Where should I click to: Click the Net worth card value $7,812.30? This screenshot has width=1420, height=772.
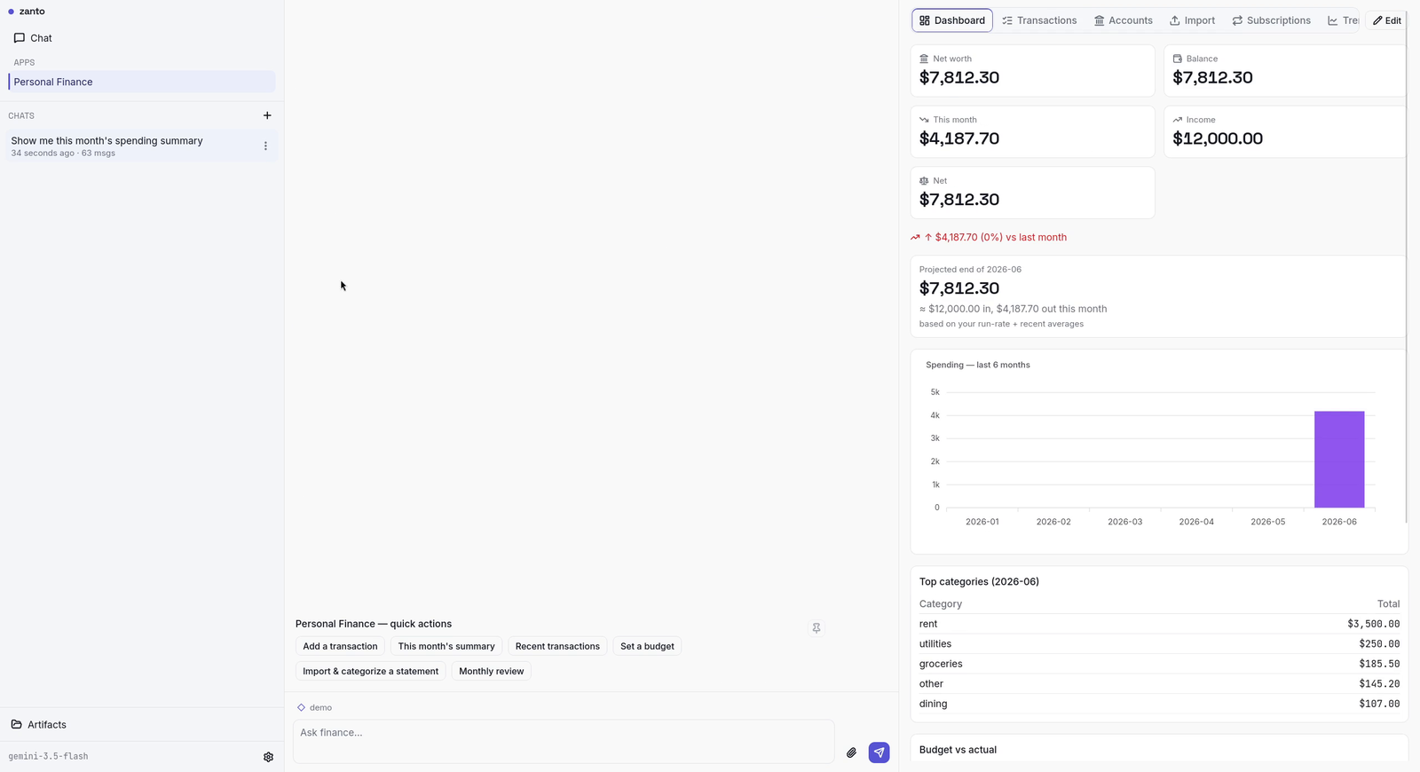[x=959, y=78]
